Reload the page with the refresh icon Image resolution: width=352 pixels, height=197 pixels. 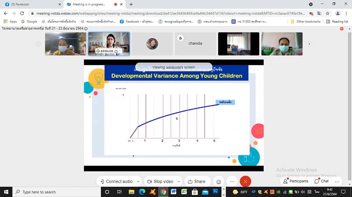coord(22,14)
